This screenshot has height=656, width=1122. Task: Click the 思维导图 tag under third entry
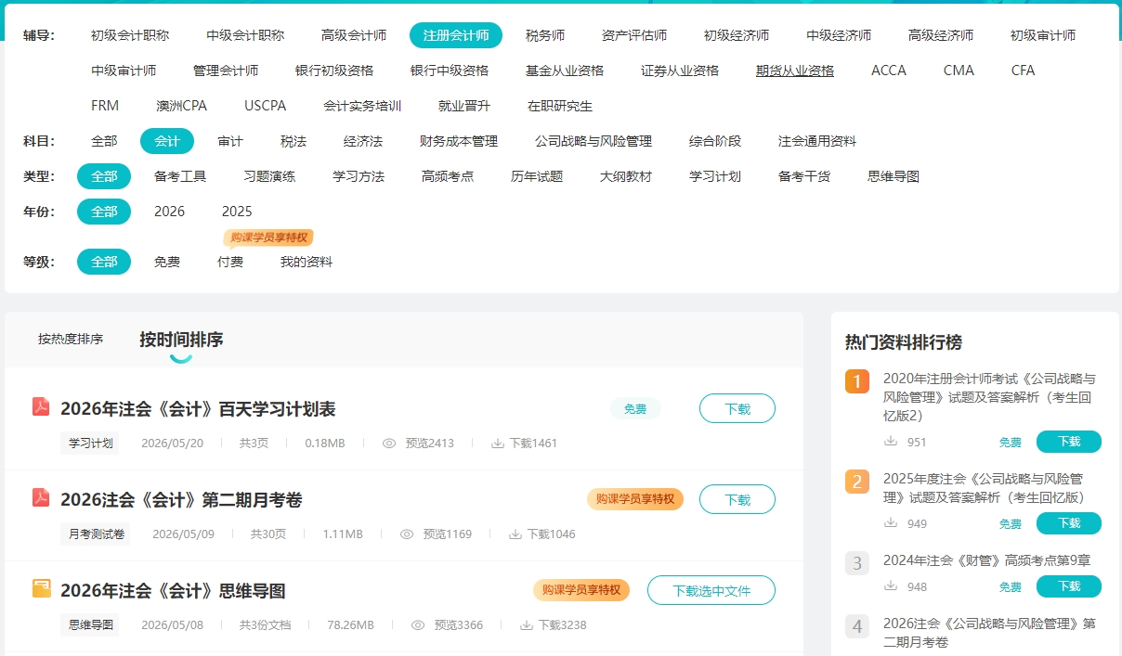pyautogui.click(x=91, y=625)
